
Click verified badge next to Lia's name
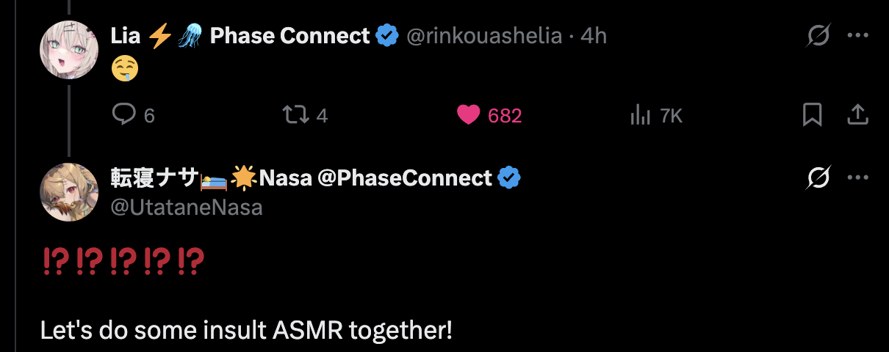pos(387,35)
